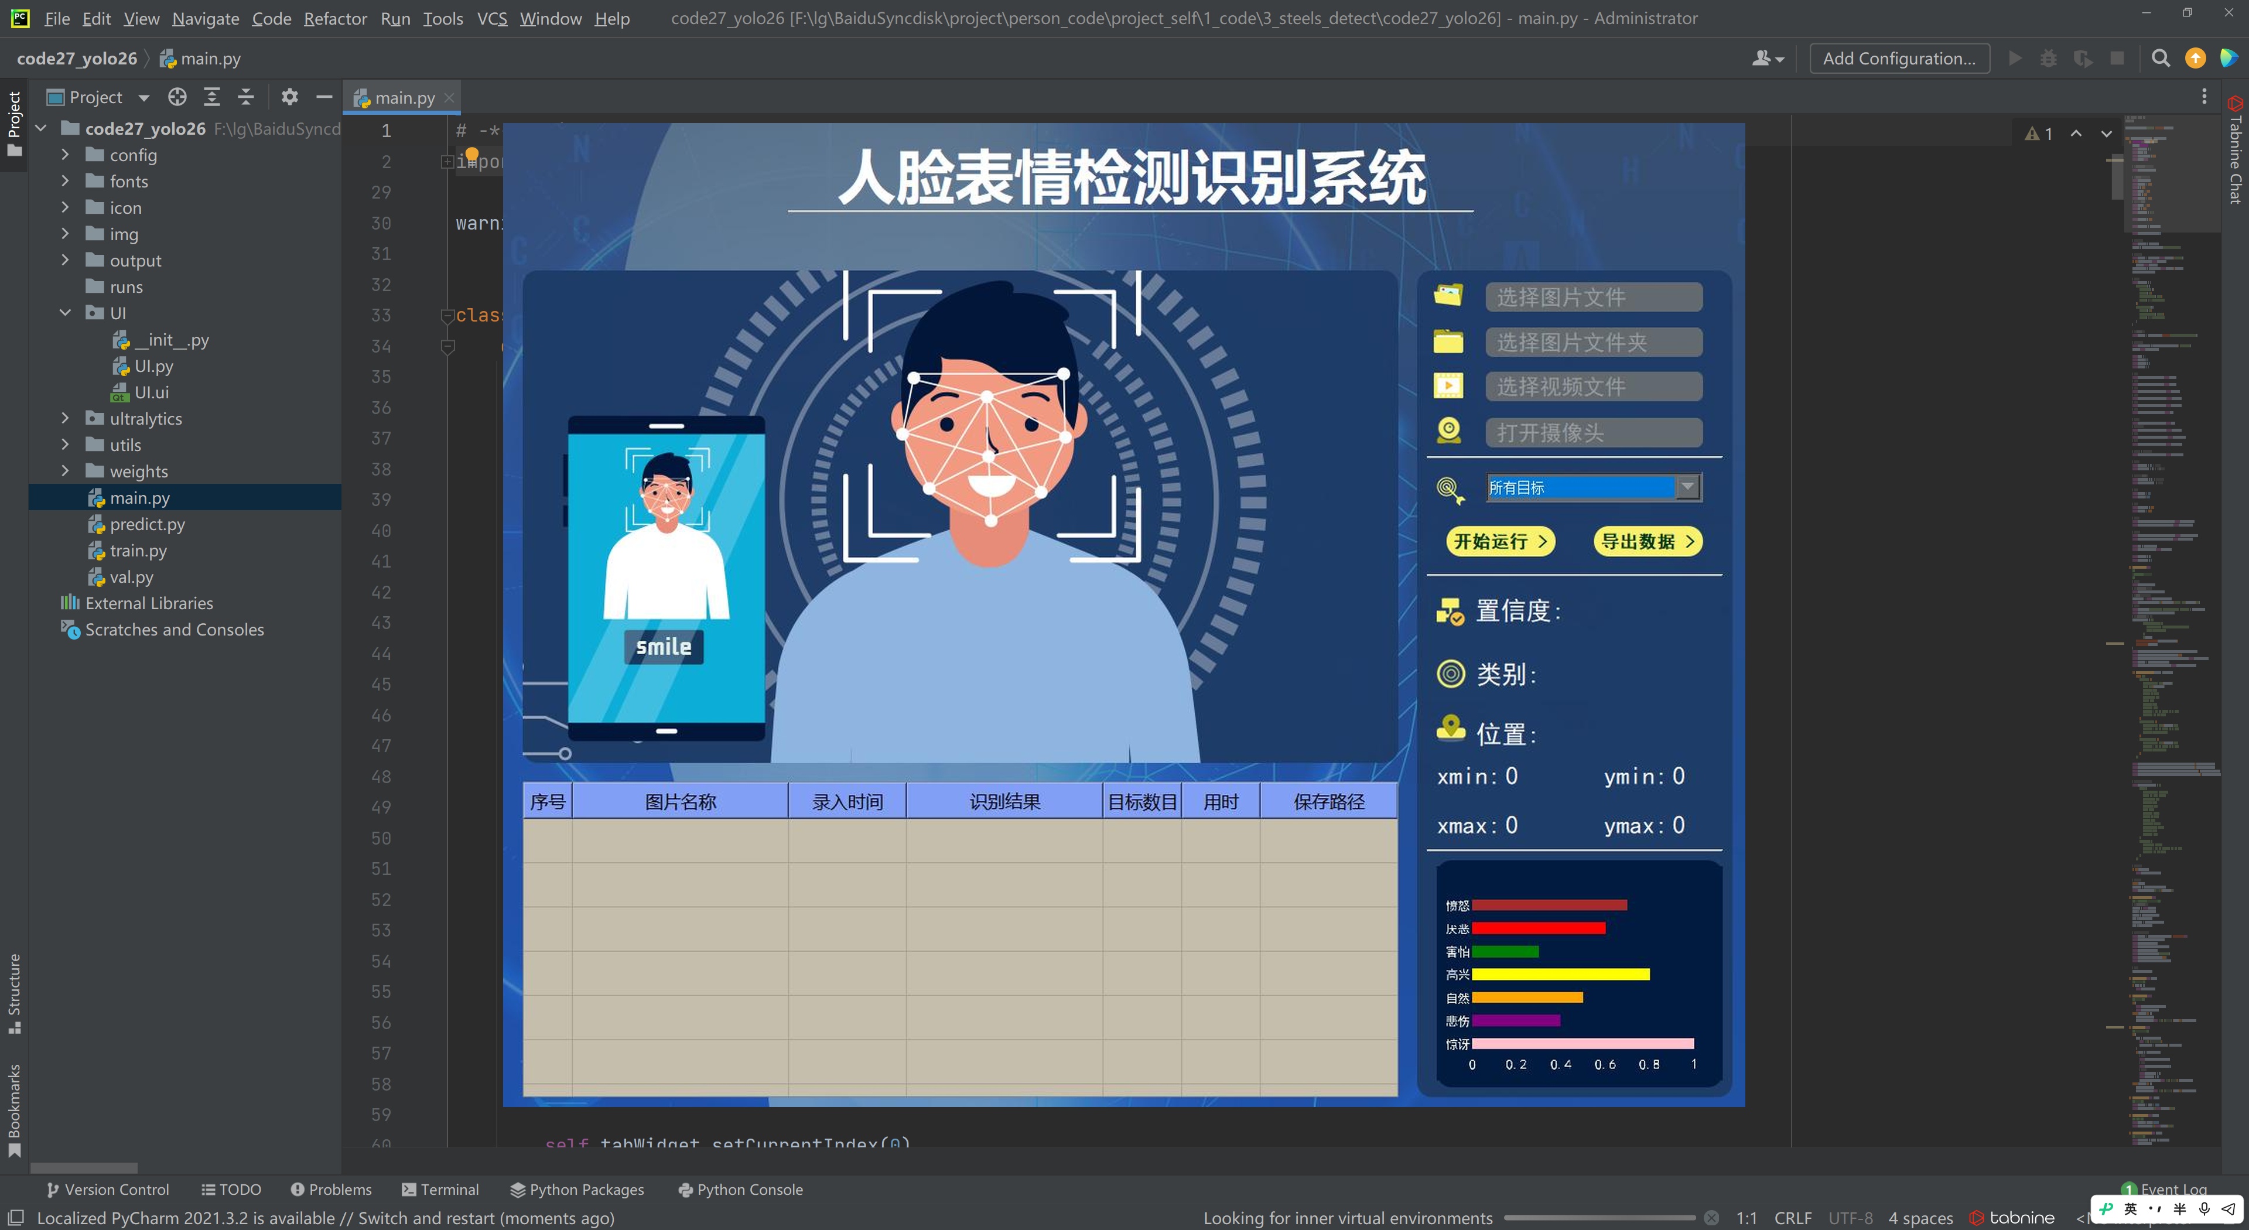Collapse the code27_yolo26 root folder
Screen dimensions: 2249x1230
tap(40, 128)
